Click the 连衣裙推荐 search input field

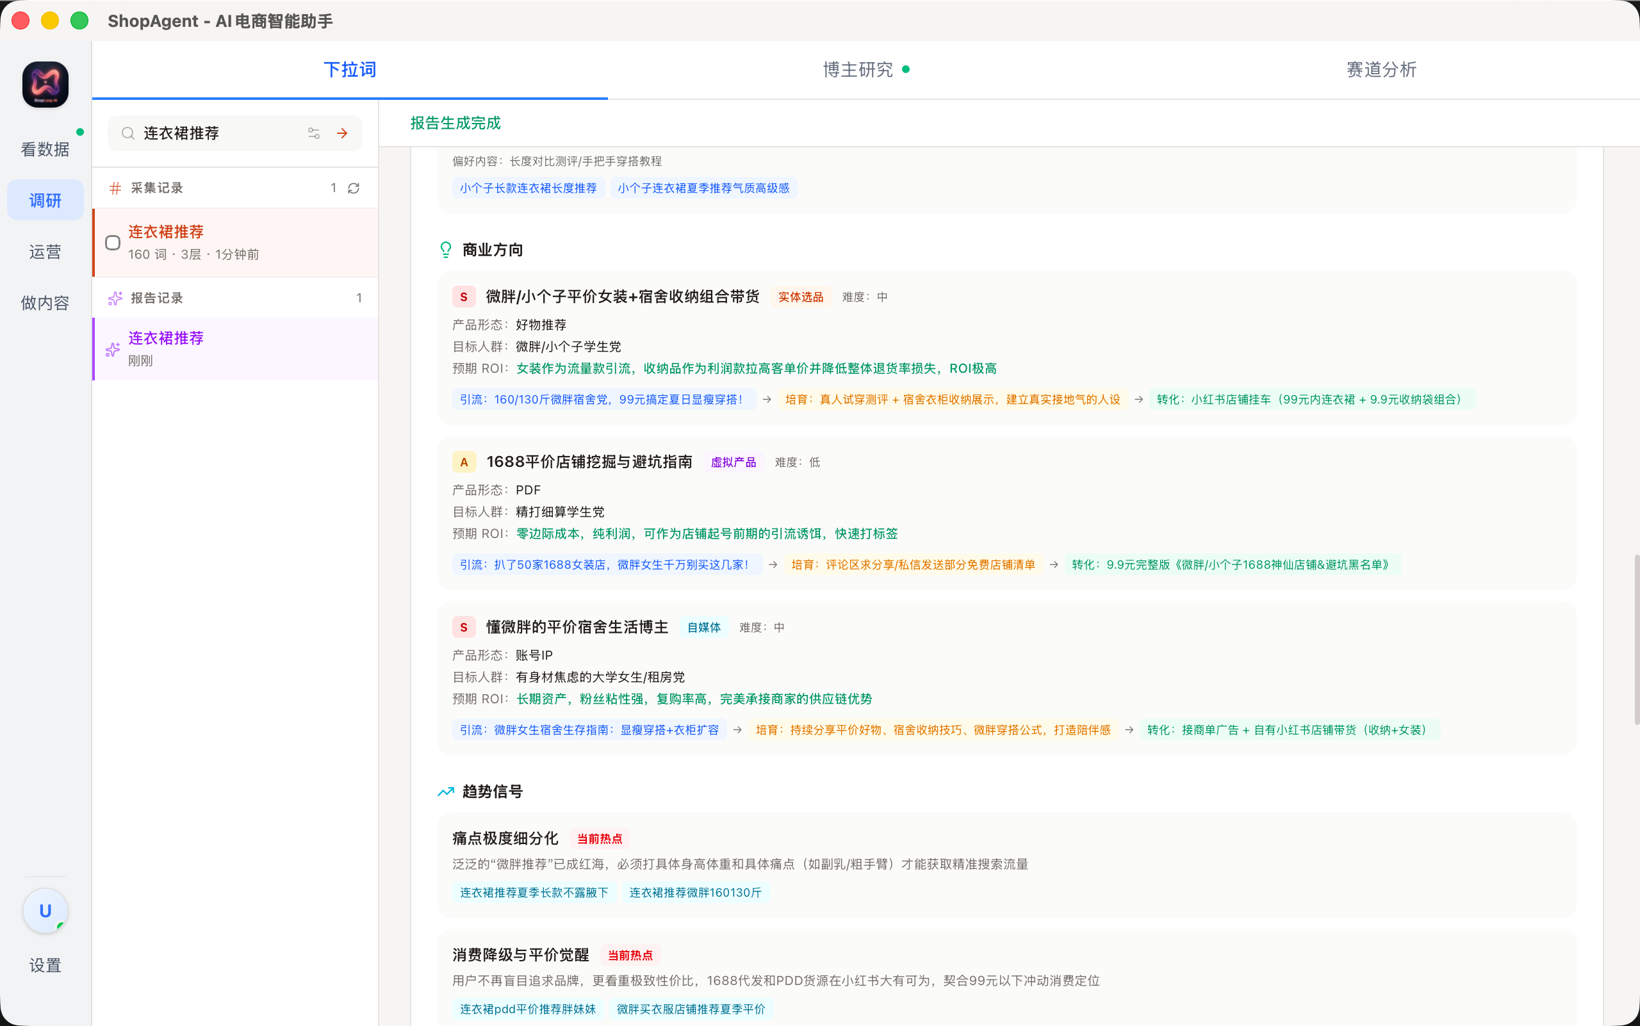click(217, 134)
